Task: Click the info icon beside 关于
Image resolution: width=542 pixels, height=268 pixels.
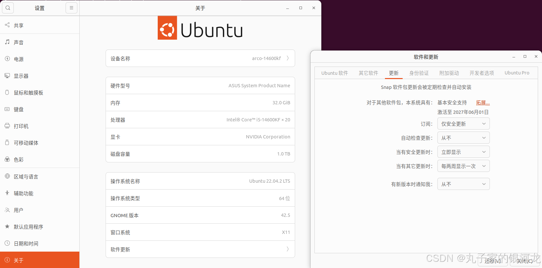Action: [x=7, y=260]
